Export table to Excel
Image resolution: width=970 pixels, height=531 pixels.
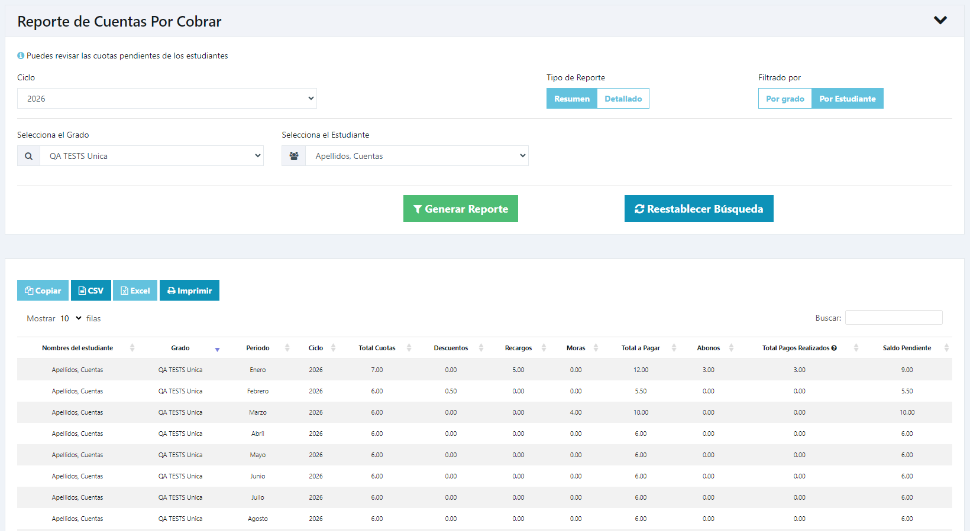click(135, 291)
